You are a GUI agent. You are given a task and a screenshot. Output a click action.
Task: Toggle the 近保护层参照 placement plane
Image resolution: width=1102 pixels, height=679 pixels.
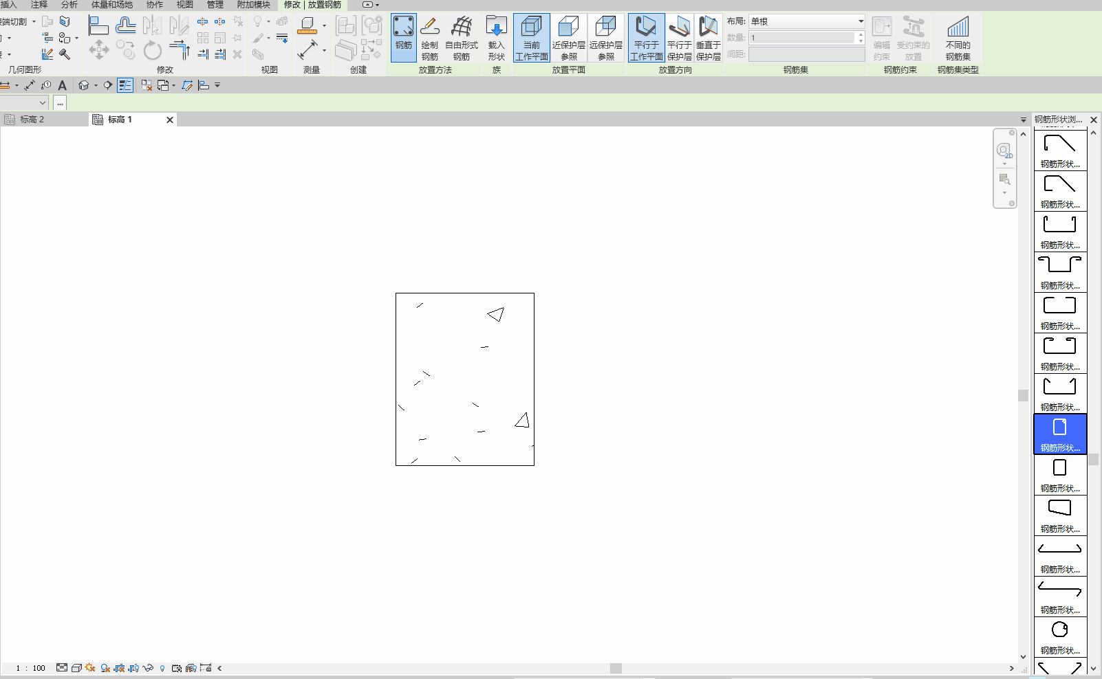pyautogui.click(x=569, y=38)
